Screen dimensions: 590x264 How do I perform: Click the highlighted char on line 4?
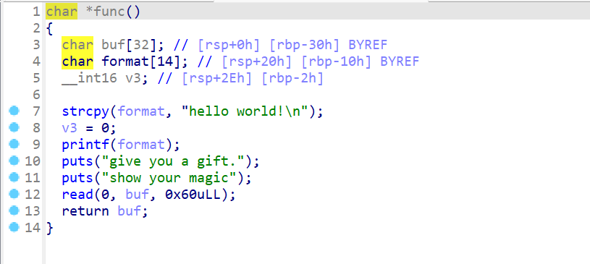click(77, 61)
